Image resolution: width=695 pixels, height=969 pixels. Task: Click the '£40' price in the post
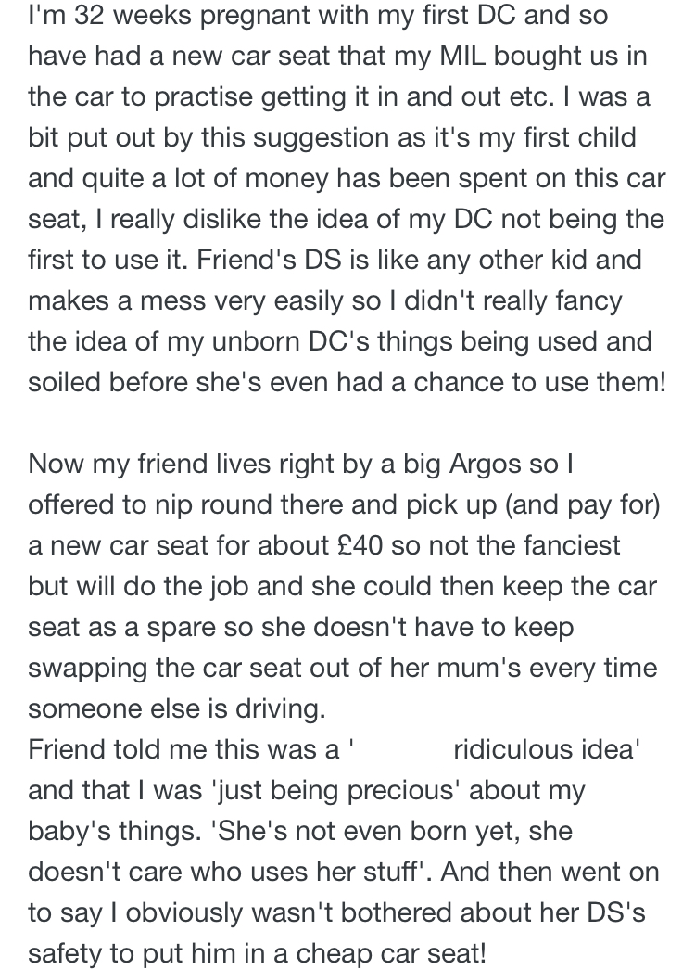361,545
